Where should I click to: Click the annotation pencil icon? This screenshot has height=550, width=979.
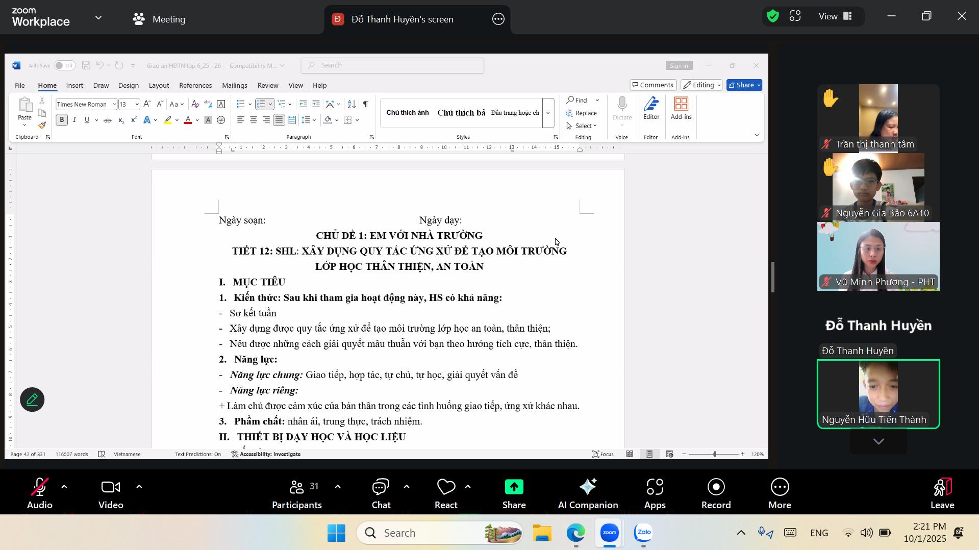click(32, 399)
